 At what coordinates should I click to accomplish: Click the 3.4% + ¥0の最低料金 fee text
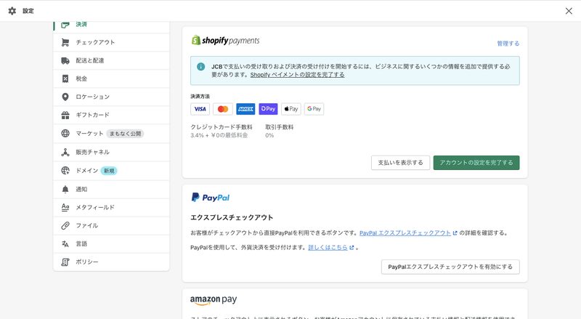coord(219,135)
